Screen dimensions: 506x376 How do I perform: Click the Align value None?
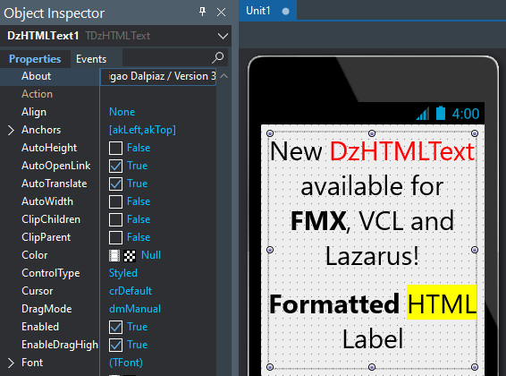click(122, 112)
